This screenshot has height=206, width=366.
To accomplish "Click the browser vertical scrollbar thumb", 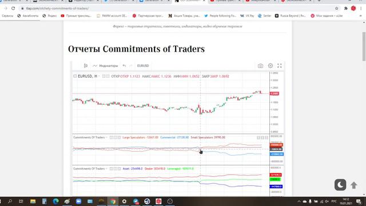I will pyautogui.click(x=364, y=47).
